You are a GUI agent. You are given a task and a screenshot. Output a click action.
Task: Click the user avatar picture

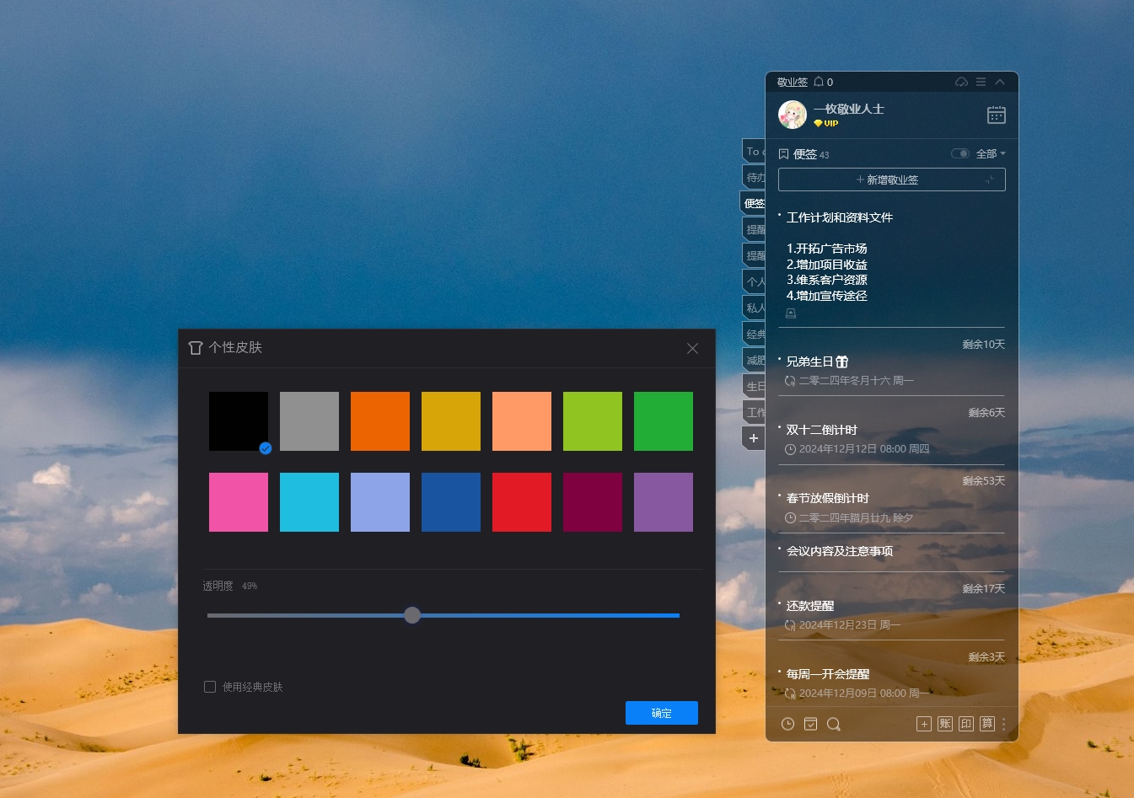point(793,115)
